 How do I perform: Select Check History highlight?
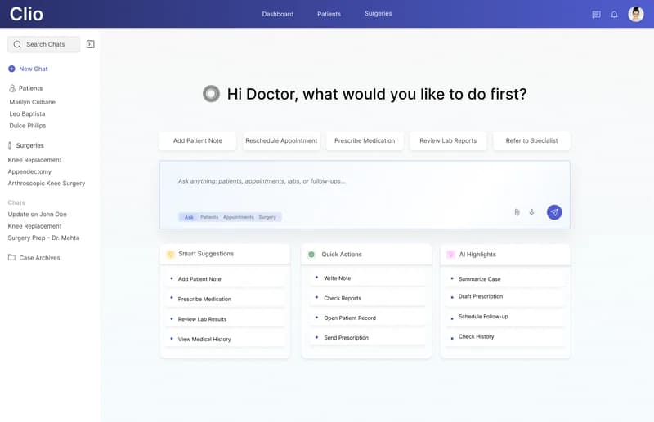coord(505,336)
